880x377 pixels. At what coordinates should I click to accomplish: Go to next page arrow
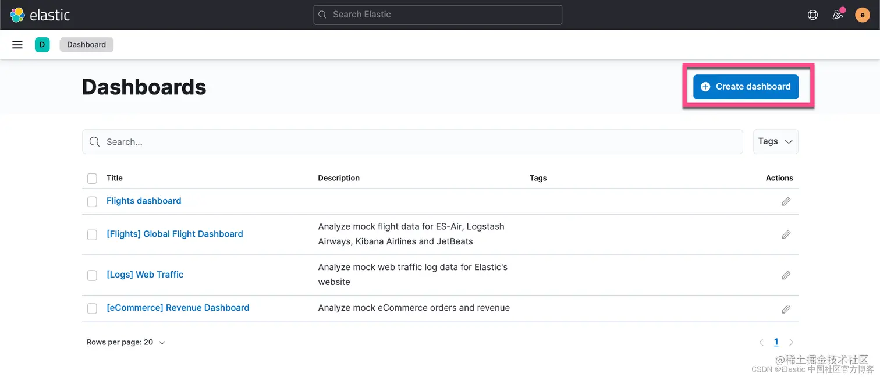tap(791, 342)
